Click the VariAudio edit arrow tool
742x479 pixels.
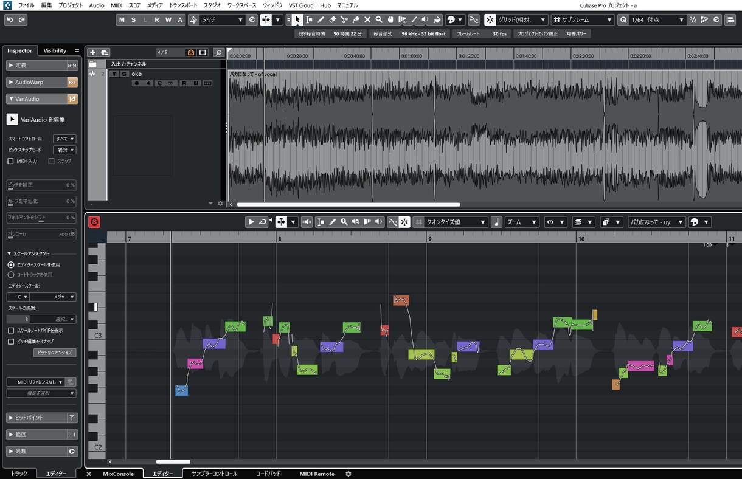tap(12, 120)
